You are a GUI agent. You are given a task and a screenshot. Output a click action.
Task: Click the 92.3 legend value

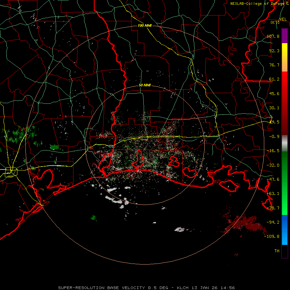click(274, 51)
